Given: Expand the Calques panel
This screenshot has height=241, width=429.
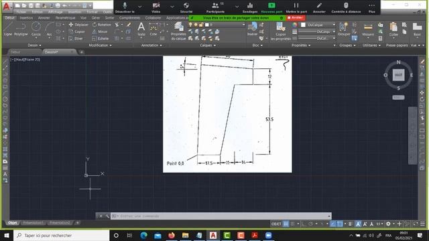Looking at the screenshot, I should pos(208,46).
